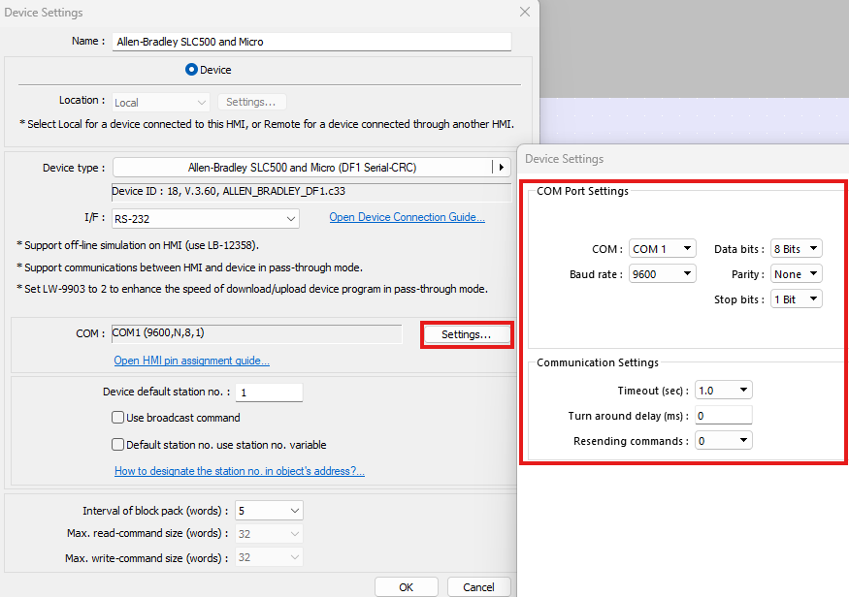849x597 pixels.
Task: Click the OK button
Action: 407,587
